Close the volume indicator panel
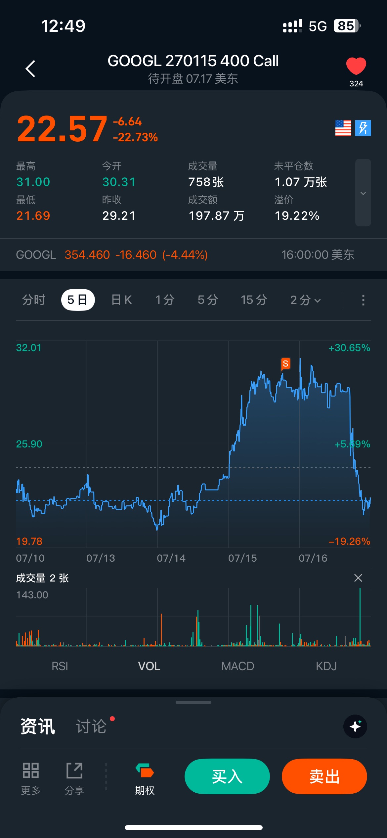This screenshot has width=387, height=838. tap(358, 578)
